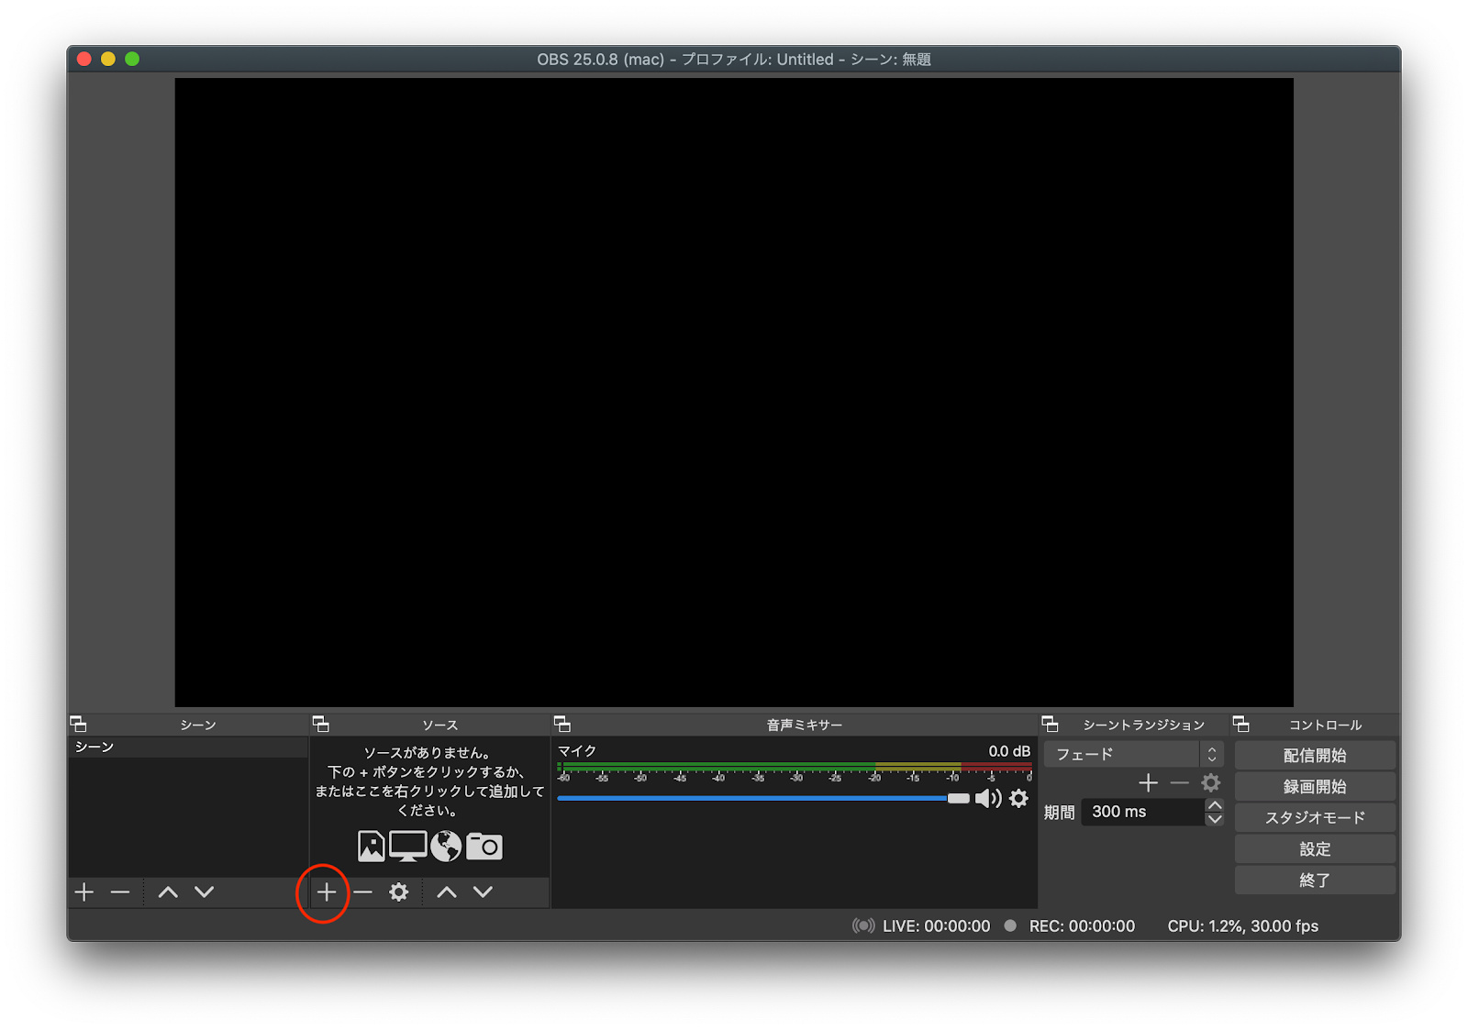1468x1030 pixels.
Task: Undock the ソース panel
Action: pos(321,725)
